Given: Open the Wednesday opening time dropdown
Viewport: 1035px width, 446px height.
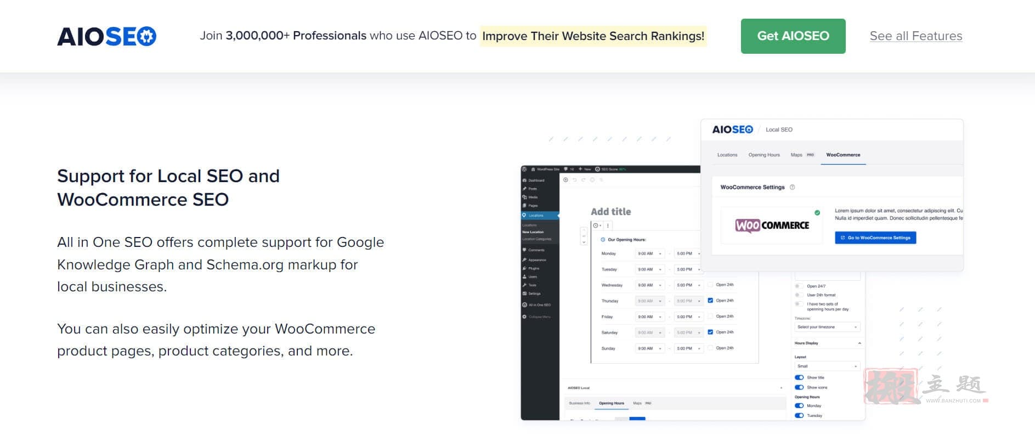Looking at the screenshot, I should point(650,285).
